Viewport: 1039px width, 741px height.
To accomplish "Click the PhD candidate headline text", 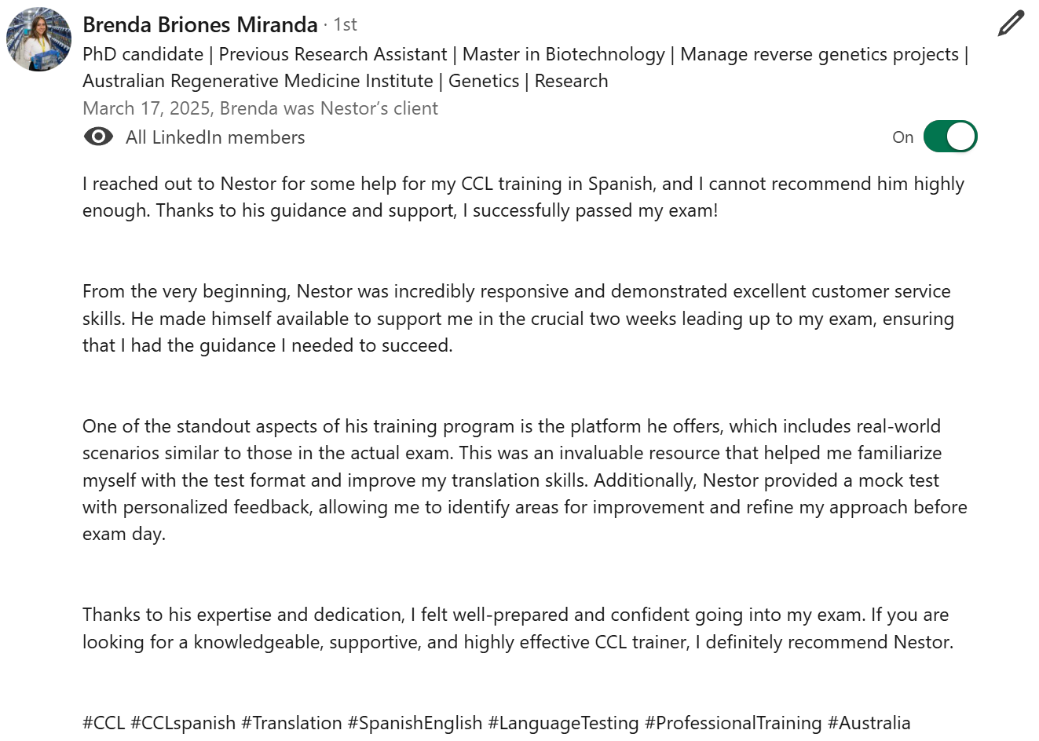I will point(525,68).
